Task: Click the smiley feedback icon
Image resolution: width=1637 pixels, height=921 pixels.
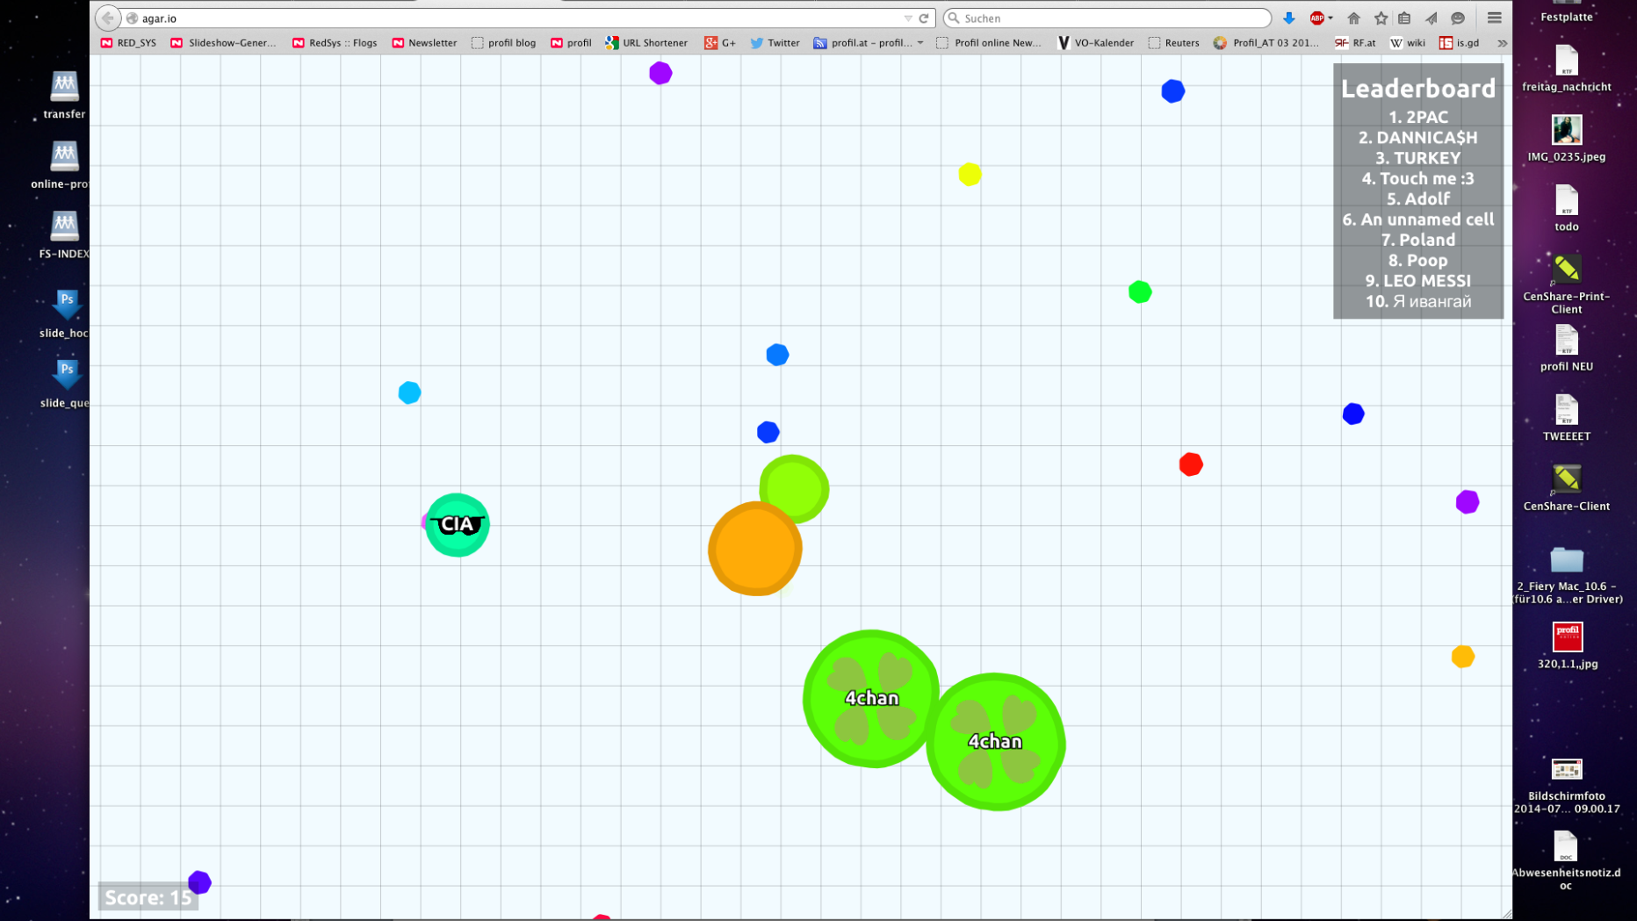Action: point(1458,18)
